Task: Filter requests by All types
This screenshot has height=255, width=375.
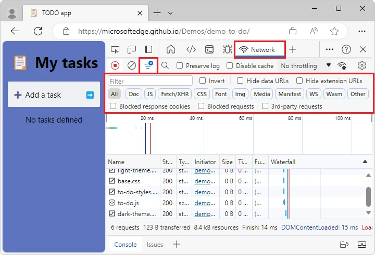Action: (x=114, y=94)
